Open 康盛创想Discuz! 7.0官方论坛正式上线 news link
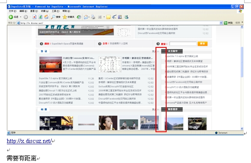The height and width of the screenshot is (163, 251). [x=58, y=90]
